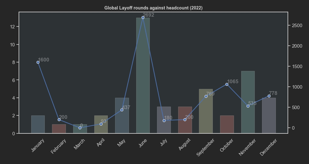
Task: Click the 1600 value annotation
Action: click(x=44, y=60)
